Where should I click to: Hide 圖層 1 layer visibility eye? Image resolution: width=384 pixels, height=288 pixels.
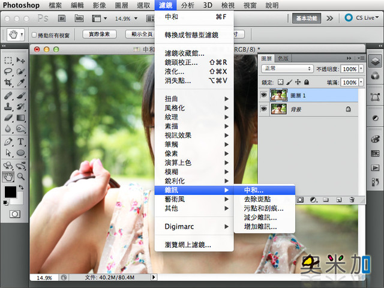pyautogui.click(x=264, y=95)
